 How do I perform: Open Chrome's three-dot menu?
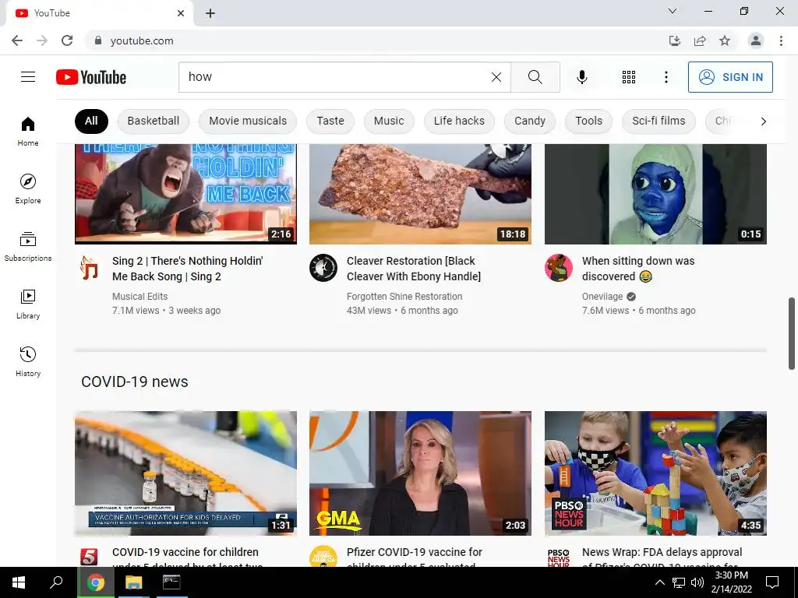[781, 40]
